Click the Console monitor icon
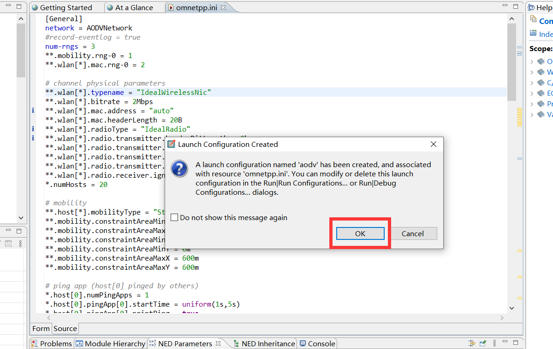 pos(303,343)
